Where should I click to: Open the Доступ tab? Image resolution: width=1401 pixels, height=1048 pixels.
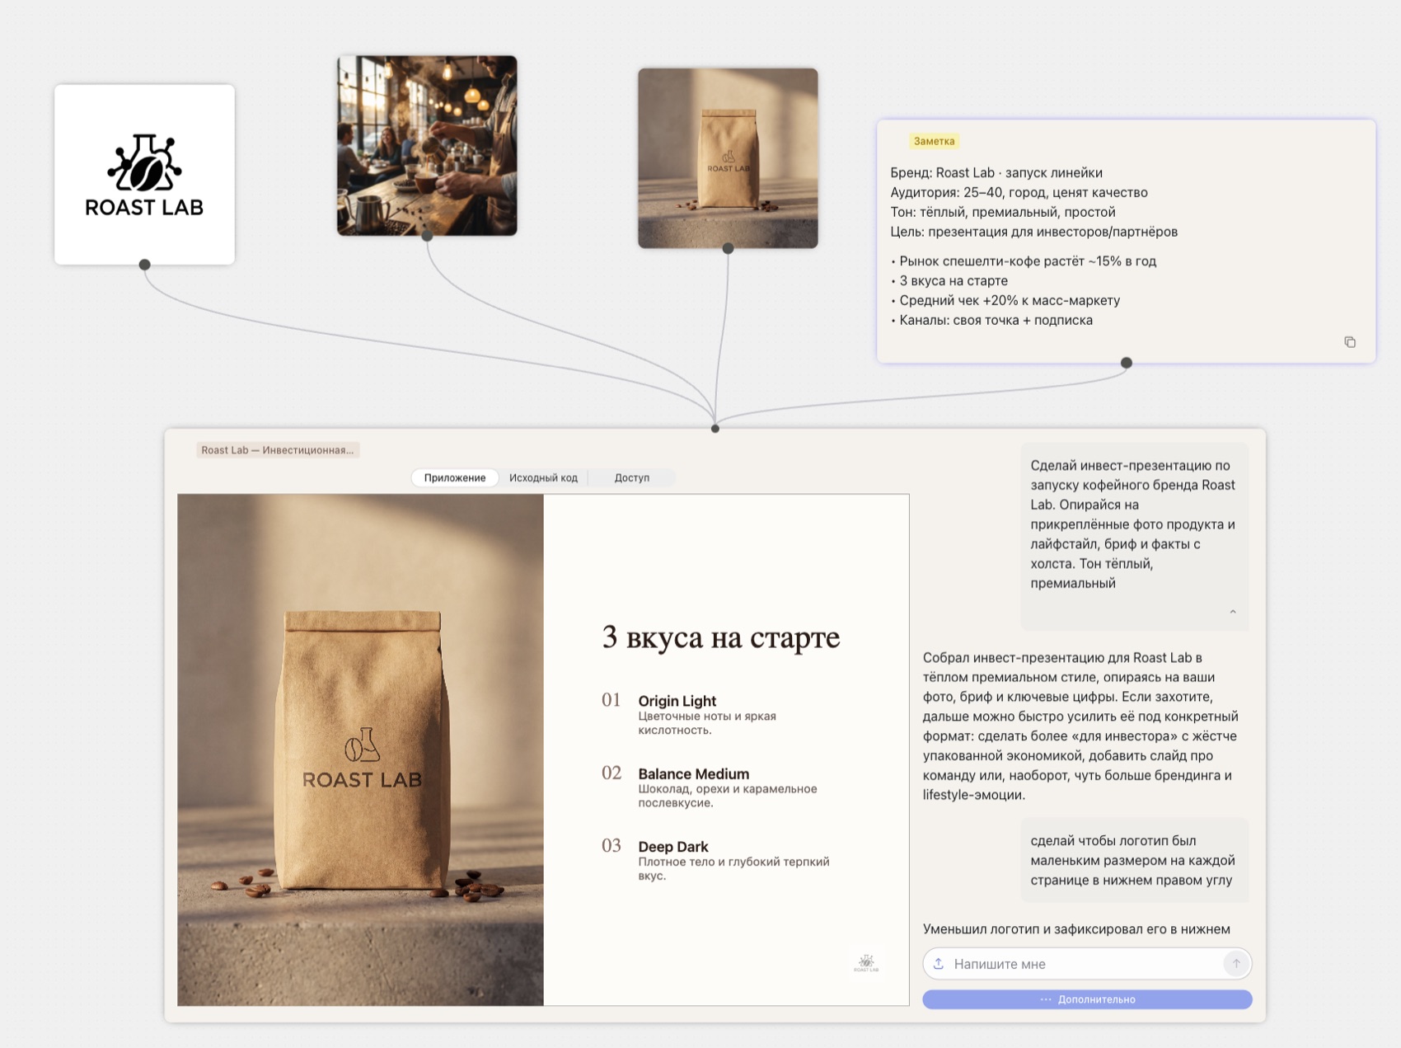(631, 477)
